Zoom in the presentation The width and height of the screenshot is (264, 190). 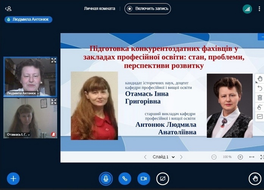240,157
